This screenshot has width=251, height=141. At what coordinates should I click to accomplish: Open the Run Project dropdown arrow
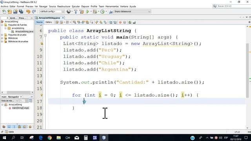point(91,11)
